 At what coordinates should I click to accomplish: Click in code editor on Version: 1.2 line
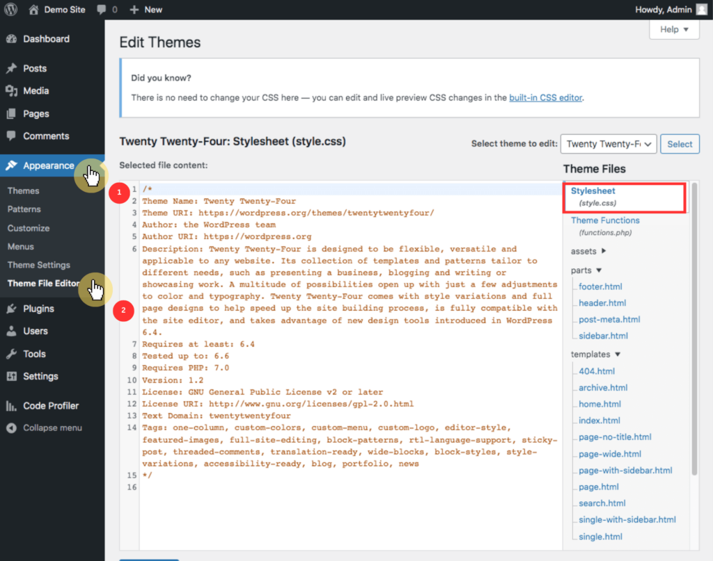[173, 380]
